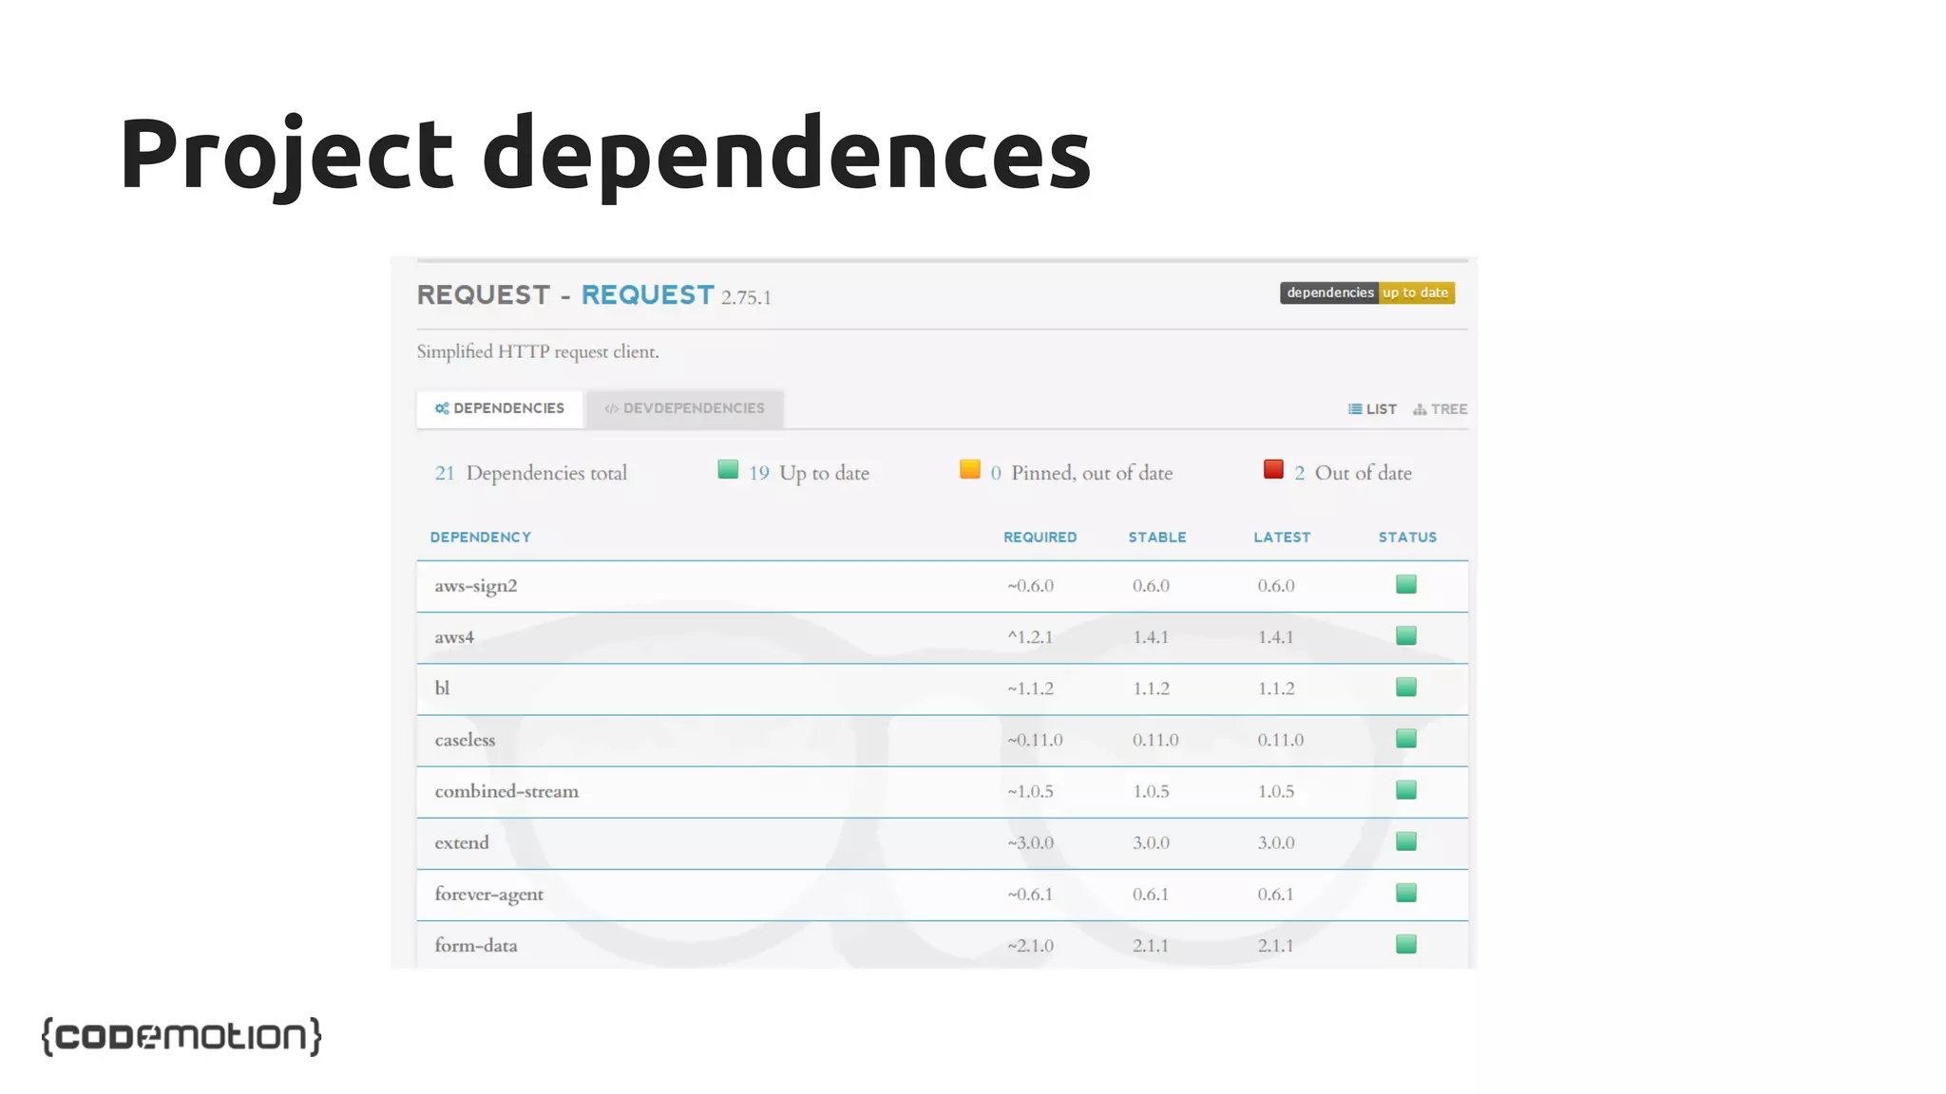
Task: Open the form-data dependency
Action: pos(476,946)
